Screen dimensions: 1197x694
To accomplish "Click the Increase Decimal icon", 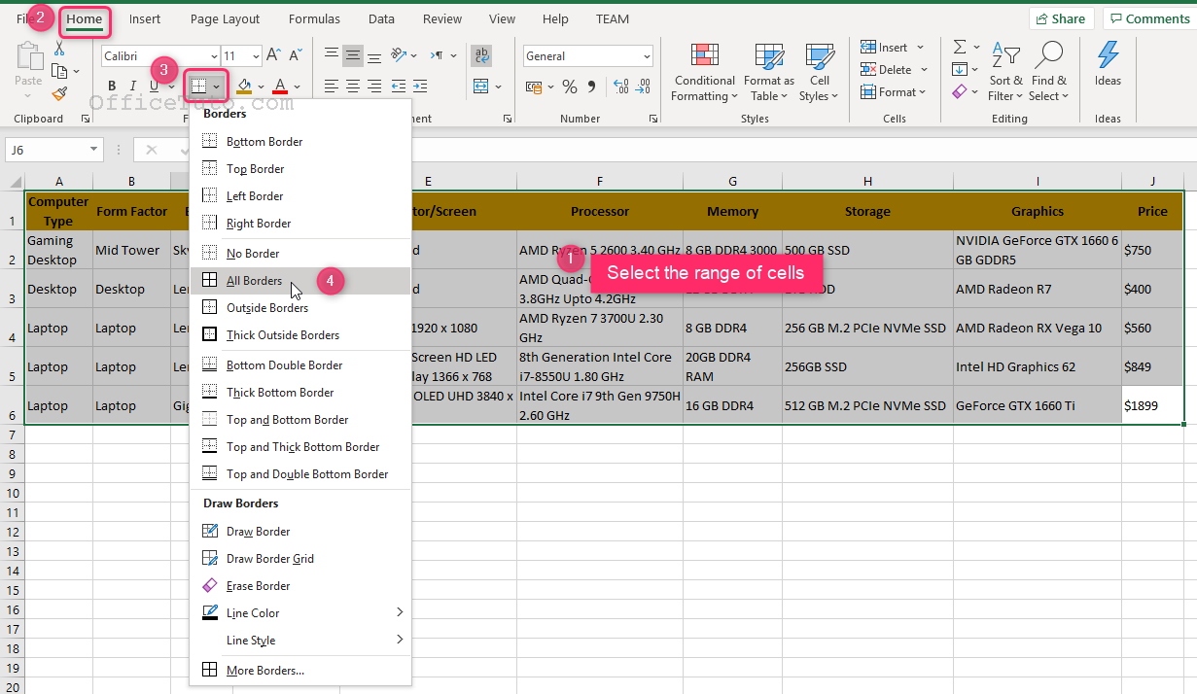I will [x=620, y=87].
